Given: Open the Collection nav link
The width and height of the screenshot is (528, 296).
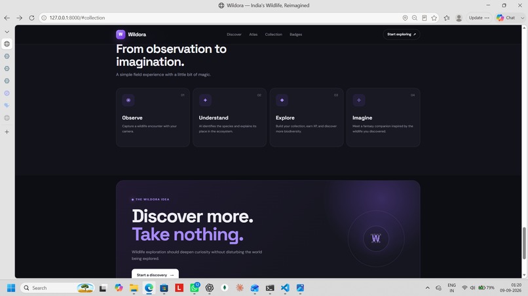Looking at the screenshot, I should point(273,34).
